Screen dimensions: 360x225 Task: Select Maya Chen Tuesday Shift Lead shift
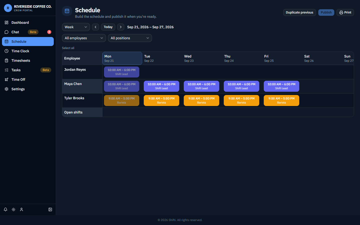point(161,86)
